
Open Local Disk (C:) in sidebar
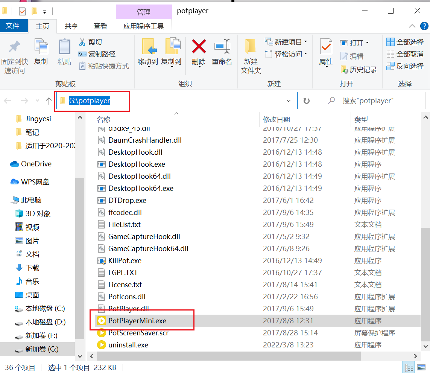[x=40, y=309]
